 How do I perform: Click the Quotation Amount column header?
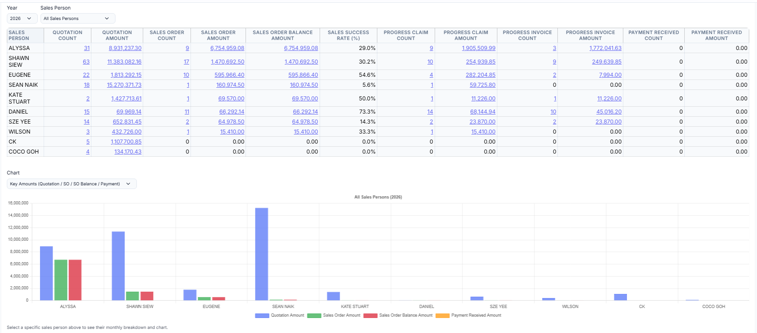pos(117,35)
